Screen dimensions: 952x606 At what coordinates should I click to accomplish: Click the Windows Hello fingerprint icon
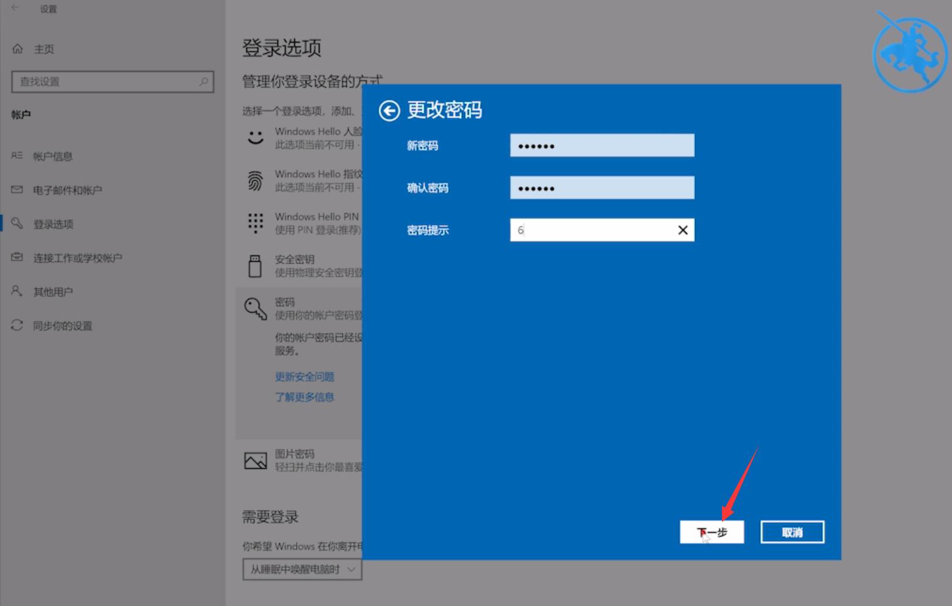pos(255,181)
